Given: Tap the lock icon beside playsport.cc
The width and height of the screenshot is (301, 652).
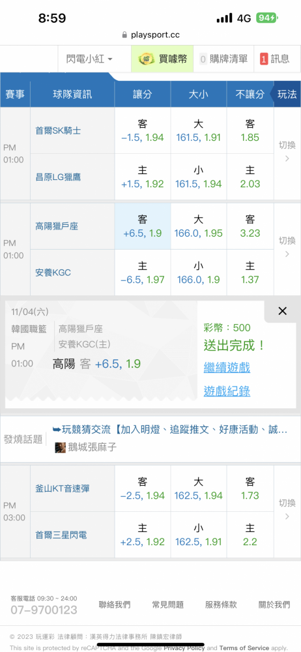Looking at the screenshot, I should point(124,35).
